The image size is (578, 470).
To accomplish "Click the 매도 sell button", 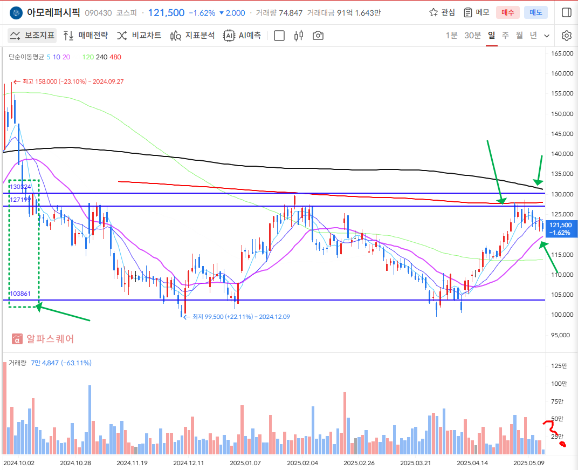I will 535,12.
